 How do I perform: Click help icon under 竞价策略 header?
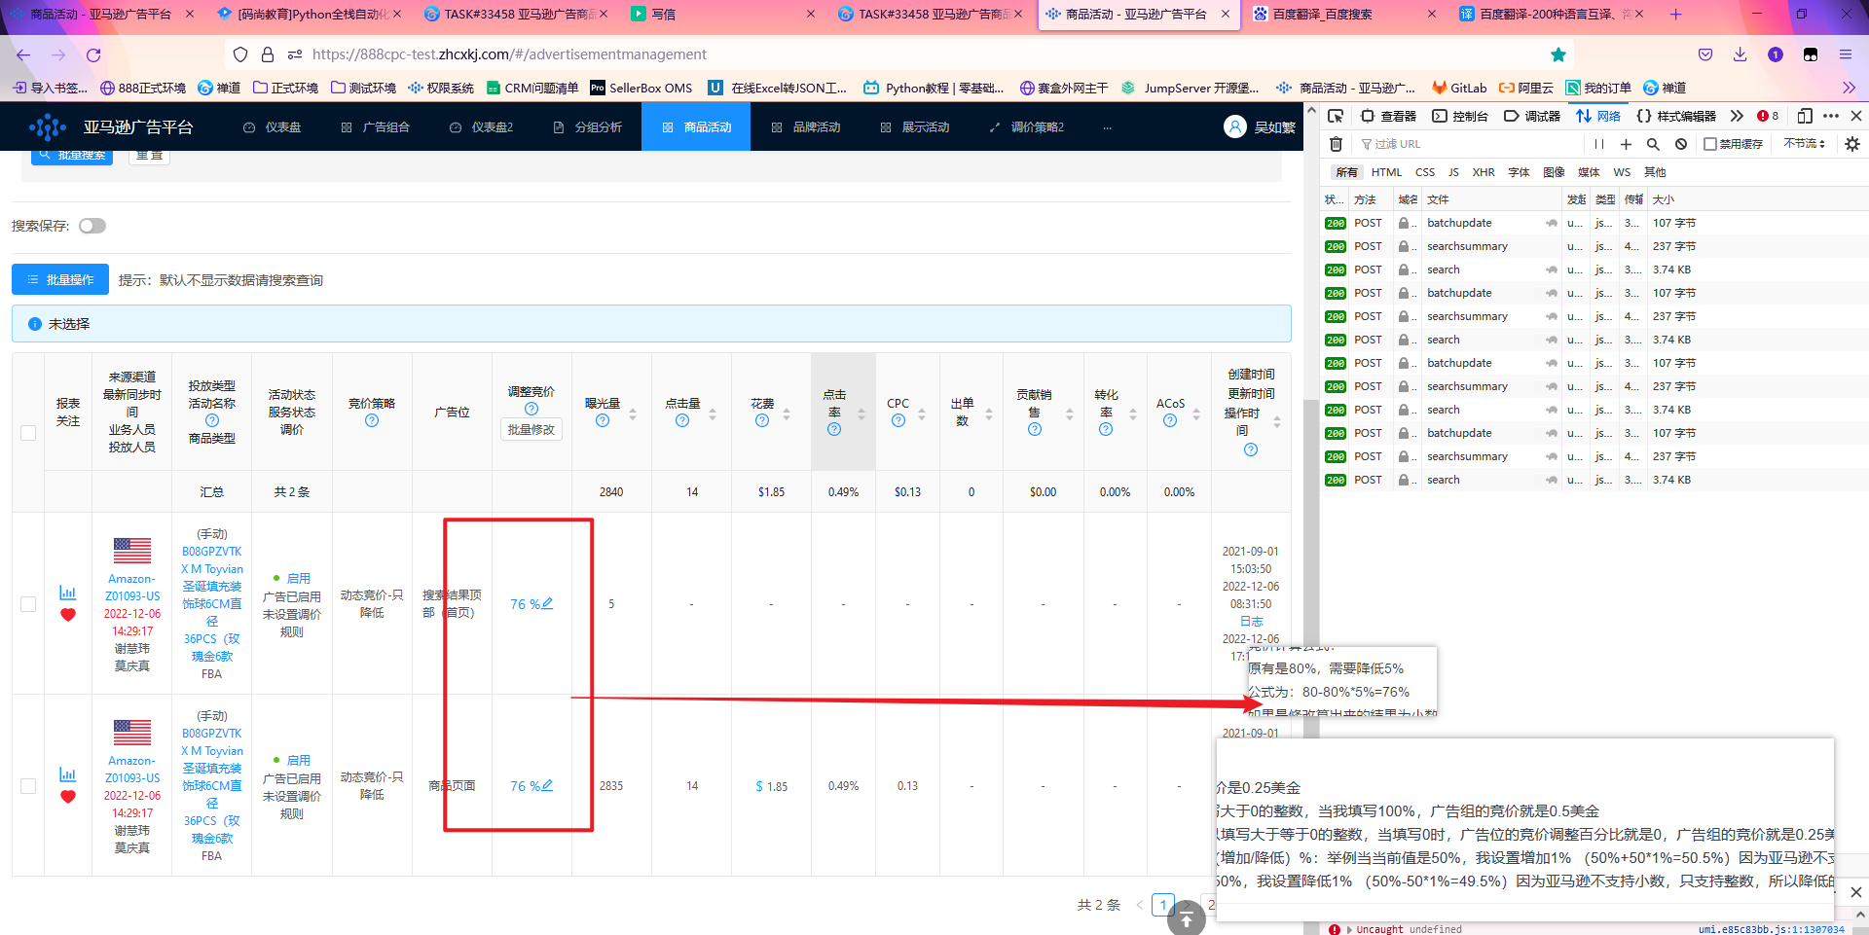pyautogui.click(x=372, y=421)
